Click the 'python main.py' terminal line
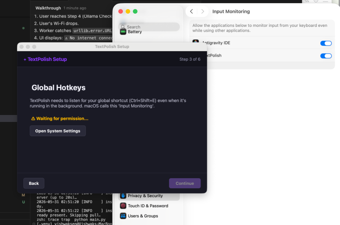This screenshot has width=340, height=225. click(90, 219)
